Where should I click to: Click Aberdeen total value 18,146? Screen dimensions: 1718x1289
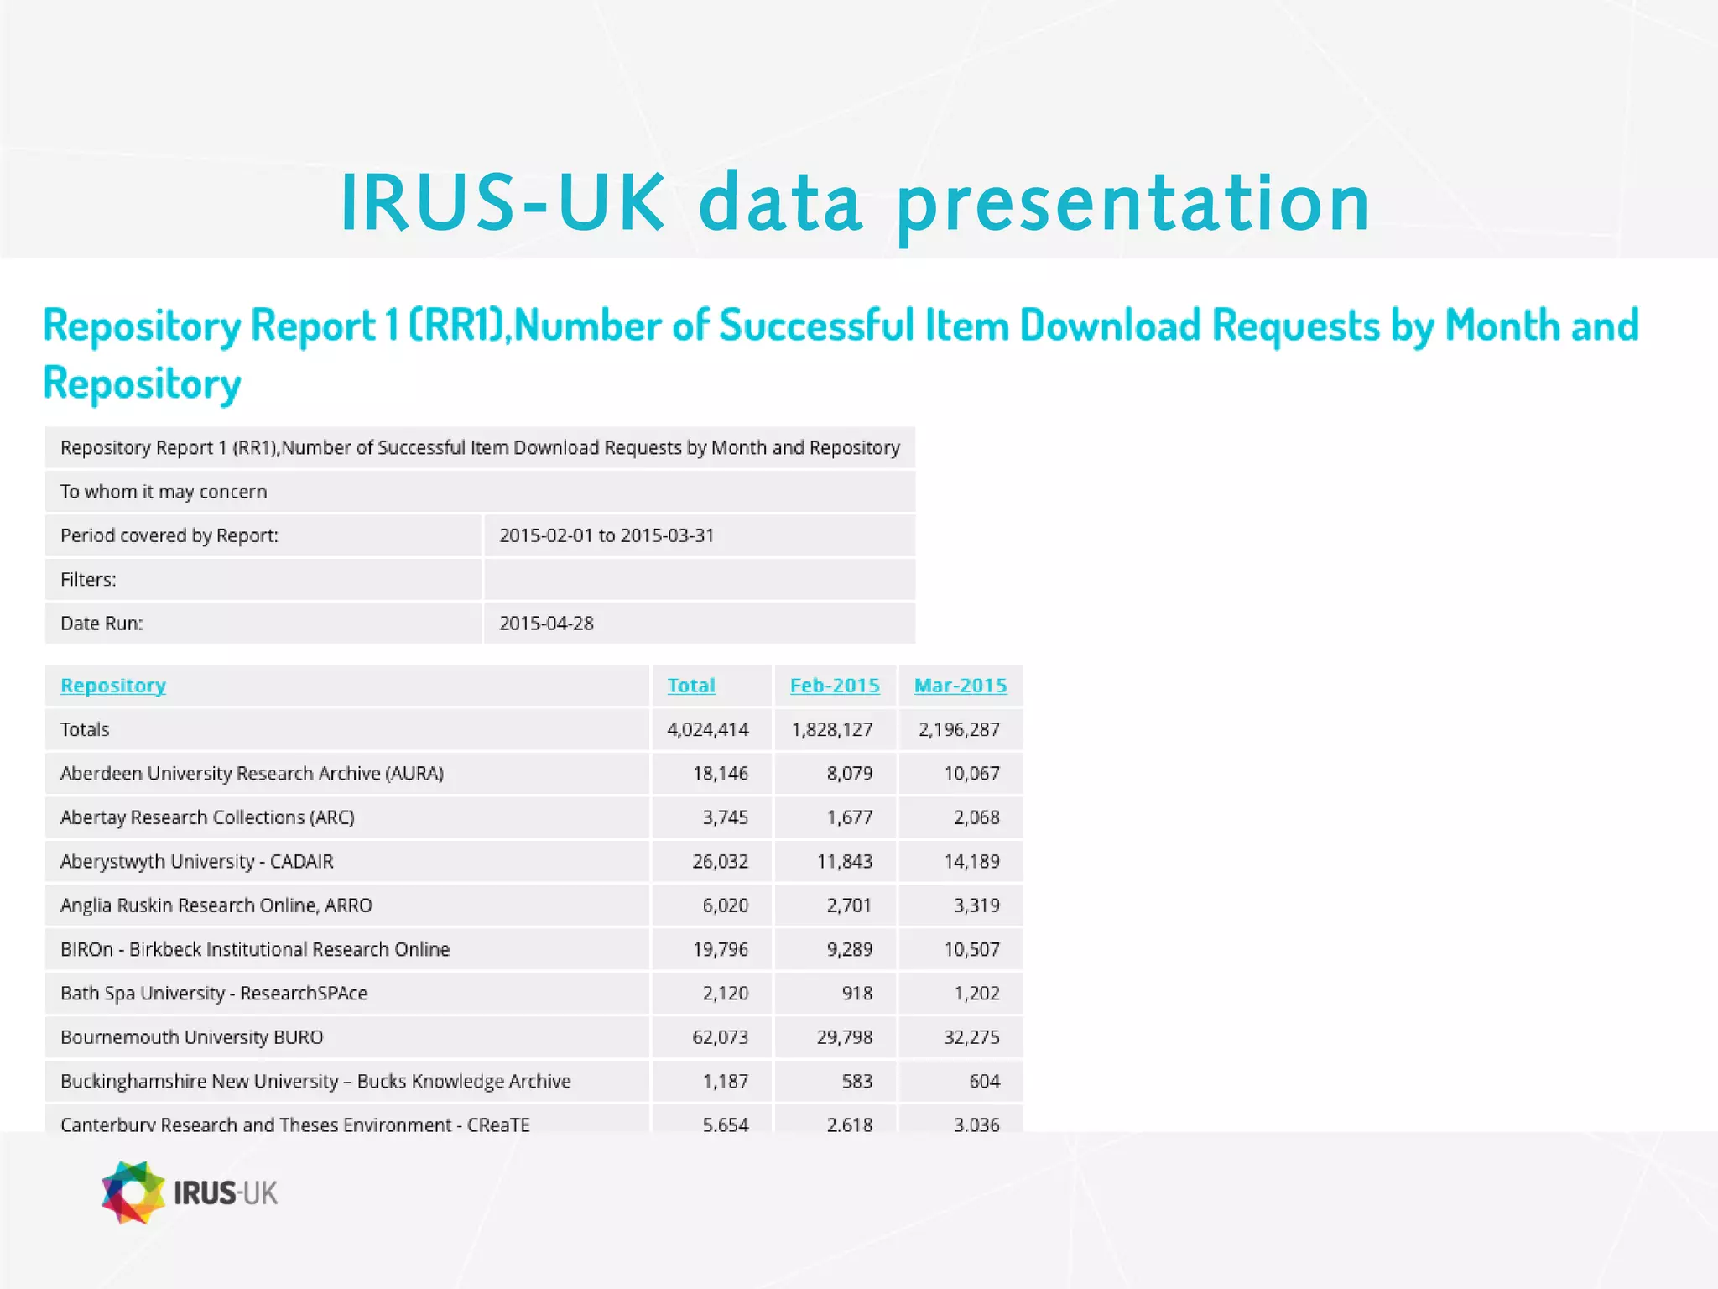(x=721, y=773)
